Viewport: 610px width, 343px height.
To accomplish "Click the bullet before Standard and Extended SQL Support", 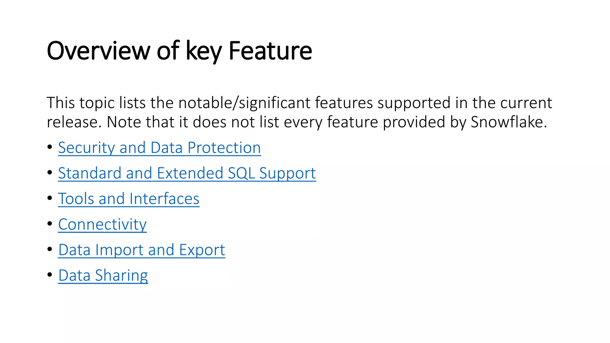I will click(x=50, y=173).
